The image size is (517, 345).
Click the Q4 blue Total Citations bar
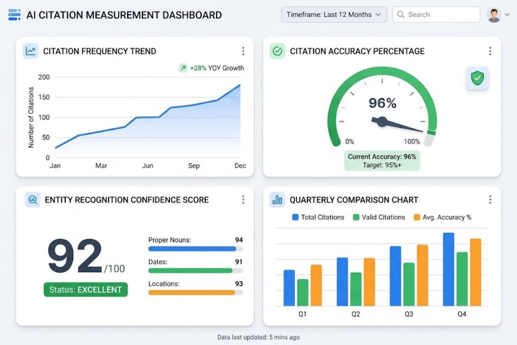coord(448,269)
